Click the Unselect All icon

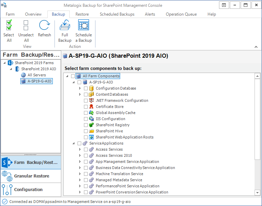(x=26, y=25)
